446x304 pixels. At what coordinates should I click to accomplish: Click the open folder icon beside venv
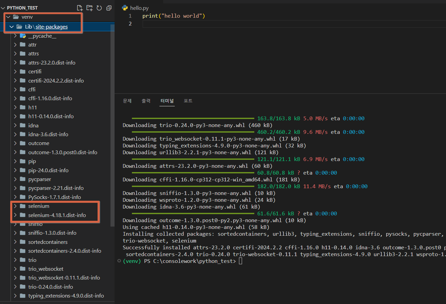tap(16, 17)
